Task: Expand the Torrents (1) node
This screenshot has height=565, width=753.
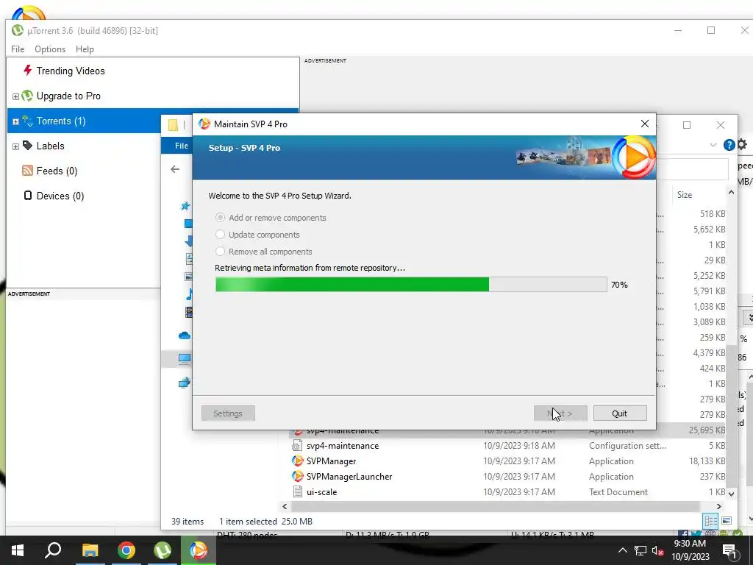Action: point(15,121)
